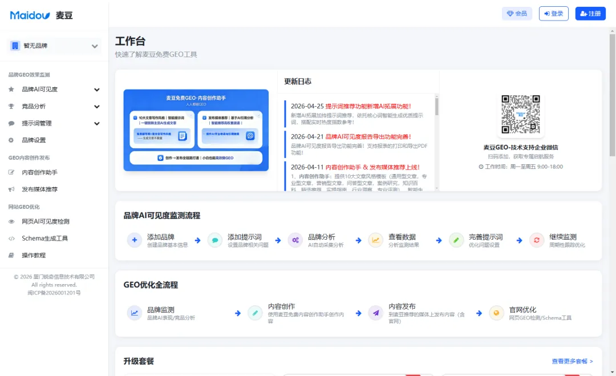Click the building icon beside 暂无品牌
Image resolution: width=616 pixels, height=376 pixels.
pos(15,46)
